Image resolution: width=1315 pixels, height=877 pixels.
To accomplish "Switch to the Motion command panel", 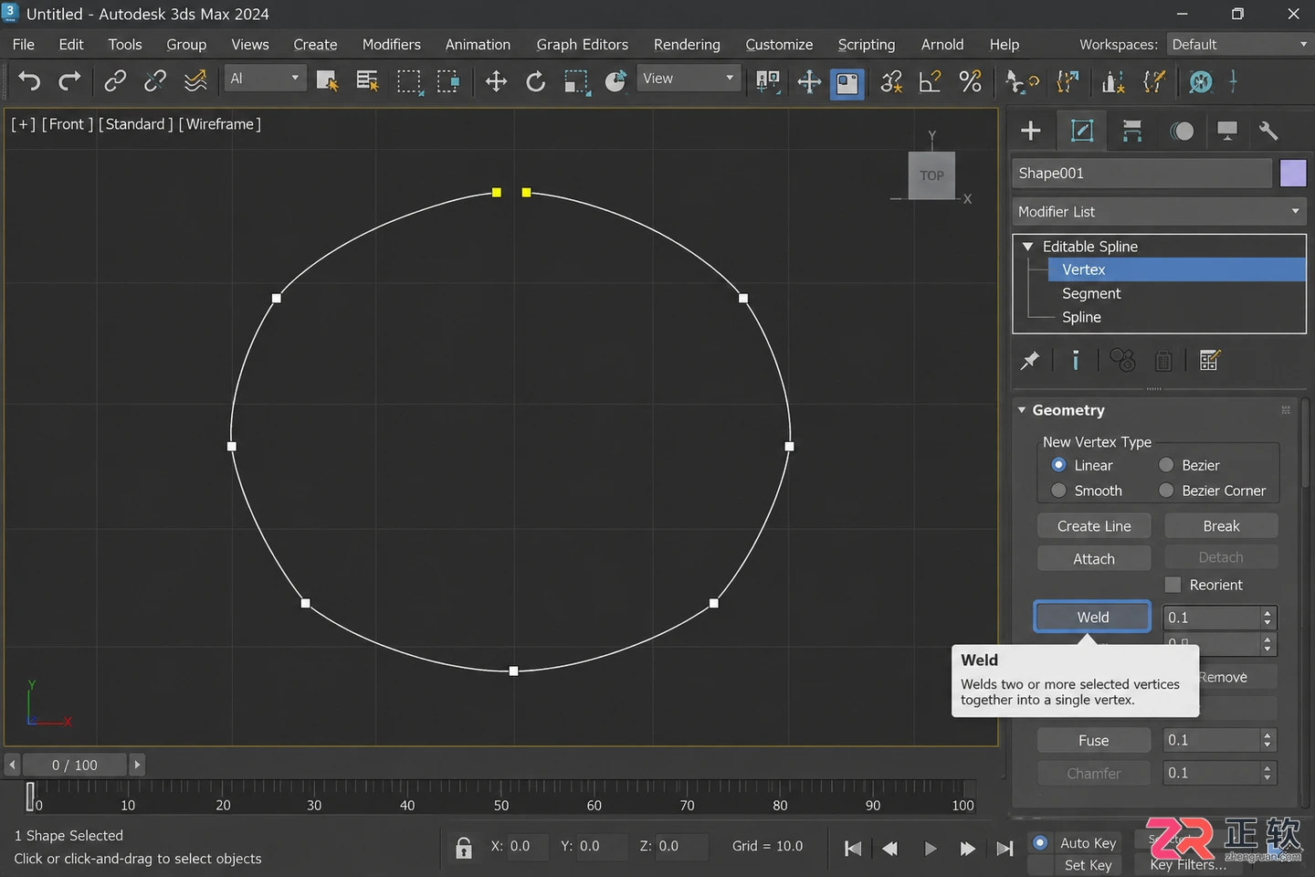I will tap(1182, 131).
